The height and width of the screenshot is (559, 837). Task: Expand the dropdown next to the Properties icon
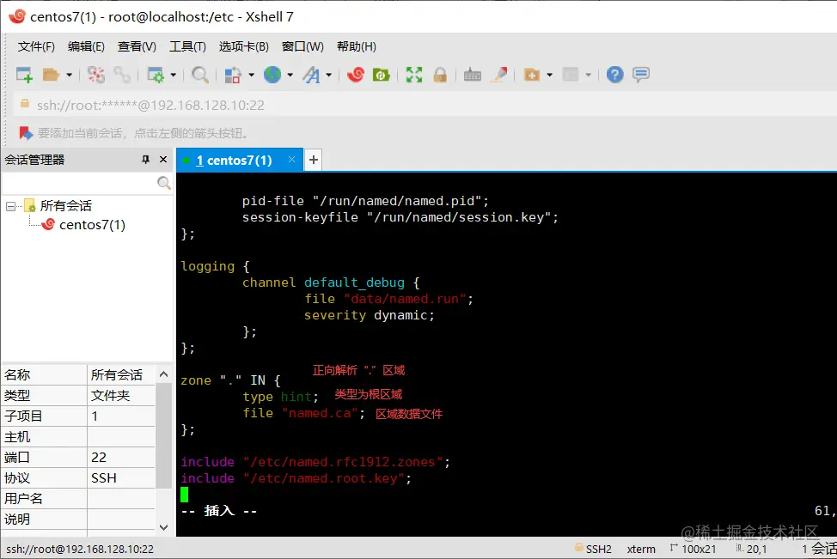click(x=173, y=75)
